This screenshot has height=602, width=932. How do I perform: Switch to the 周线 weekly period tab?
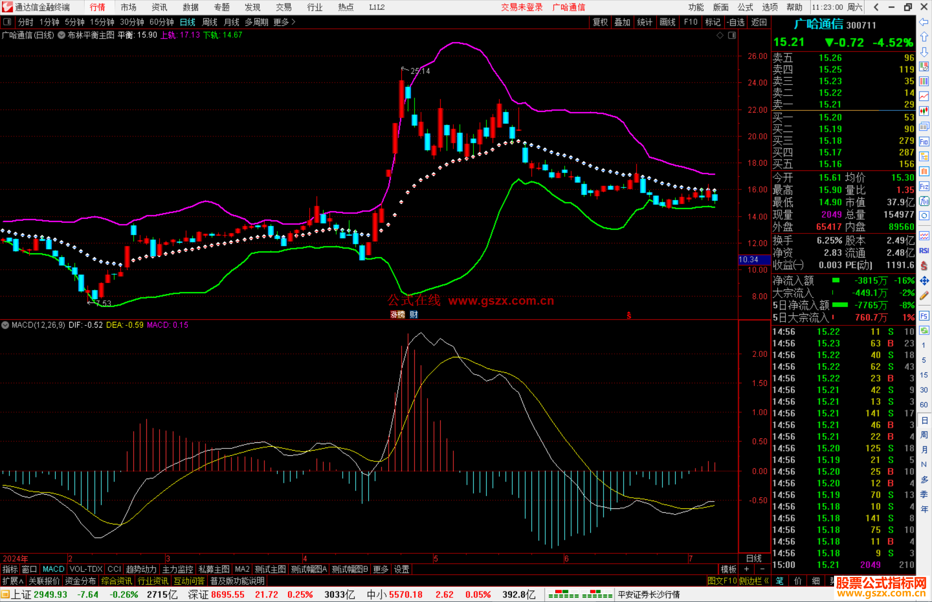click(x=210, y=22)
